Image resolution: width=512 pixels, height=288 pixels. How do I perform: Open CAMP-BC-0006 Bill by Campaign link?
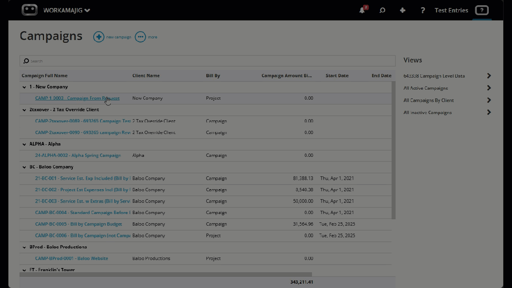tap(83, 236)
